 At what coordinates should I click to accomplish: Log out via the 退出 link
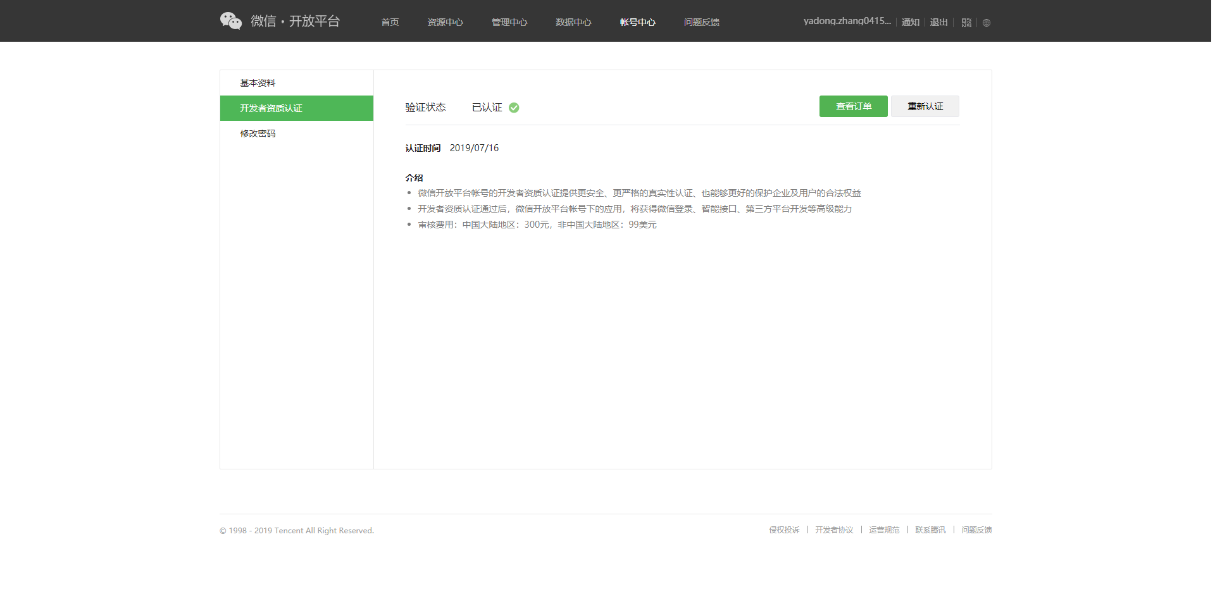pyautogui.click(x=938, y=22)
